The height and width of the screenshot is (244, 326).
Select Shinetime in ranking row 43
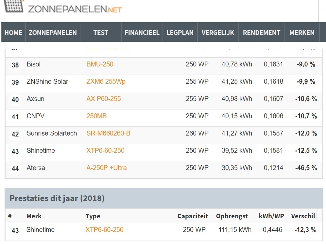pyautogui.click(x=41, y=151)
